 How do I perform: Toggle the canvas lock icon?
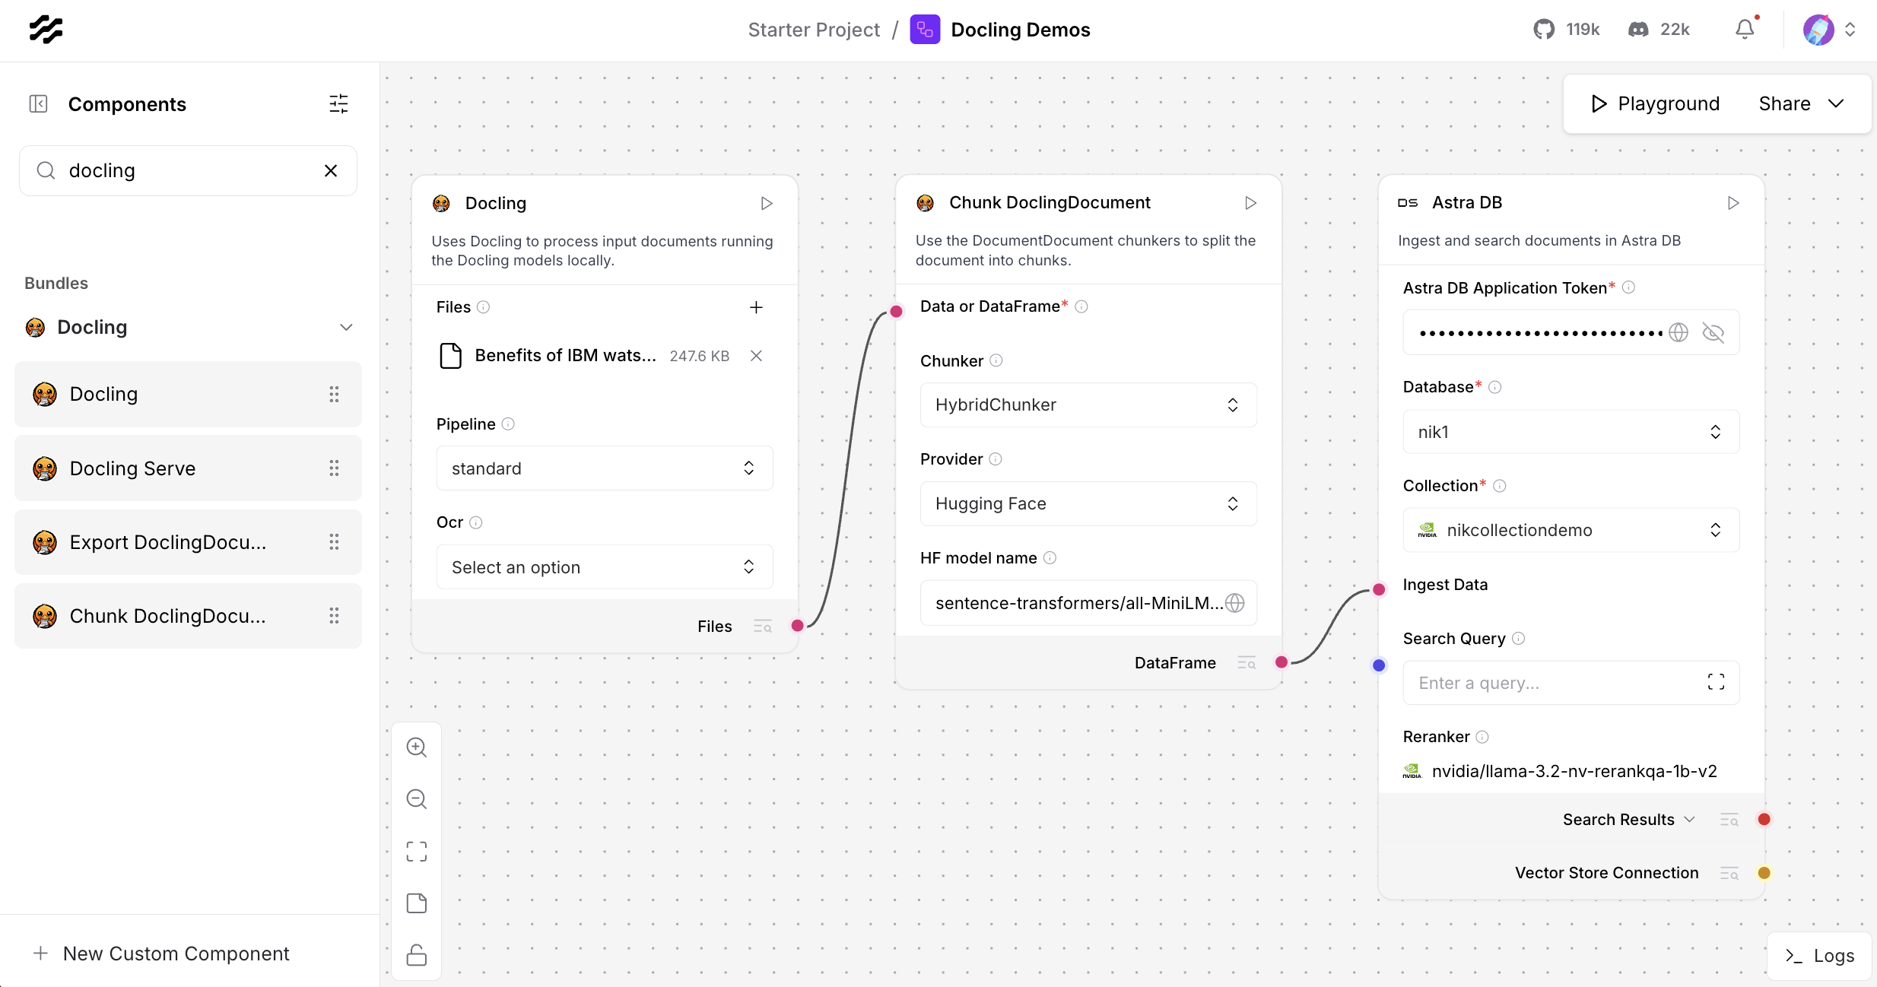pos(417,955)
